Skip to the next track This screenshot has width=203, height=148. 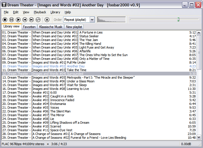pyautogui.click(x=31, y=20)
